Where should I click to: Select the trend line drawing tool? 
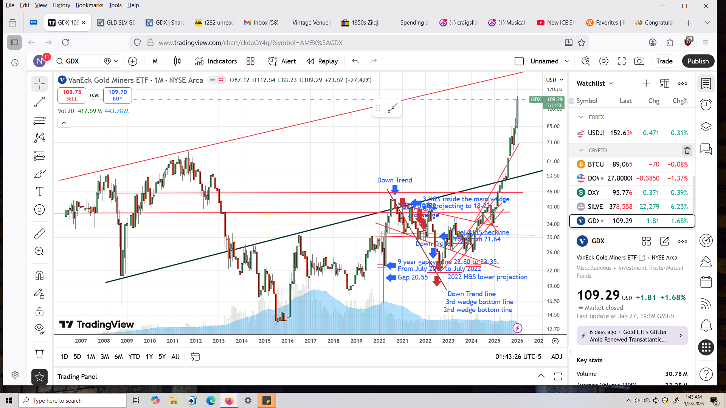tap(39, 102)
